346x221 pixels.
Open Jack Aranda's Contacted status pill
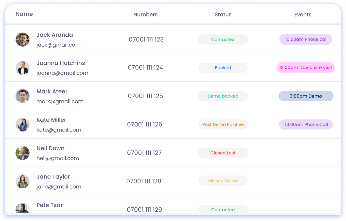pos(223,40)
